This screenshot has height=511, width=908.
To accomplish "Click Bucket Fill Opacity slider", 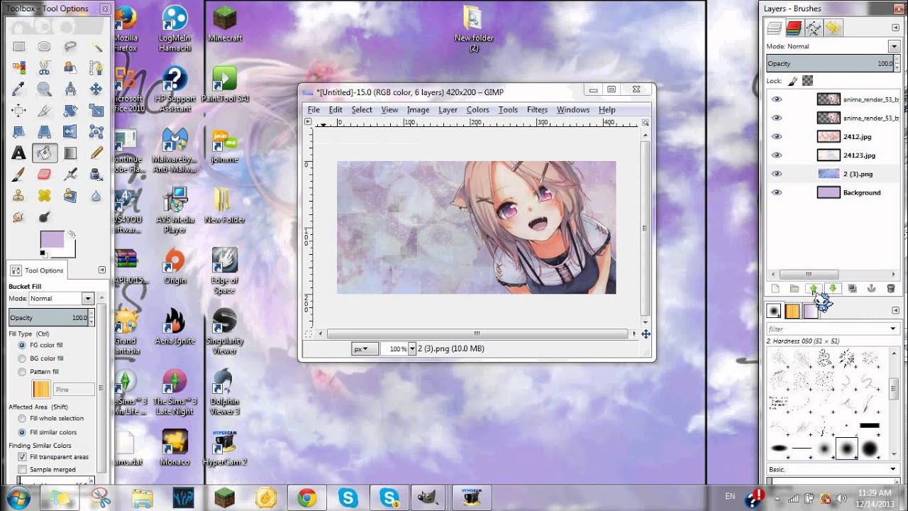I will pyautogui.click(x=48, y=318).
